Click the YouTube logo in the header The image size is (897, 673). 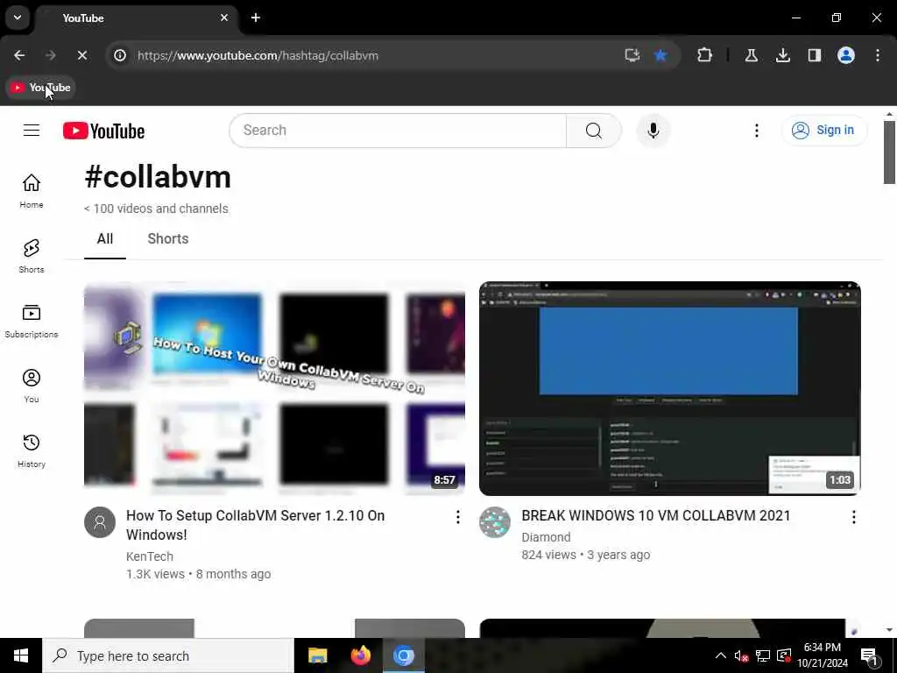pyautogui.click(x=103, y=131)
